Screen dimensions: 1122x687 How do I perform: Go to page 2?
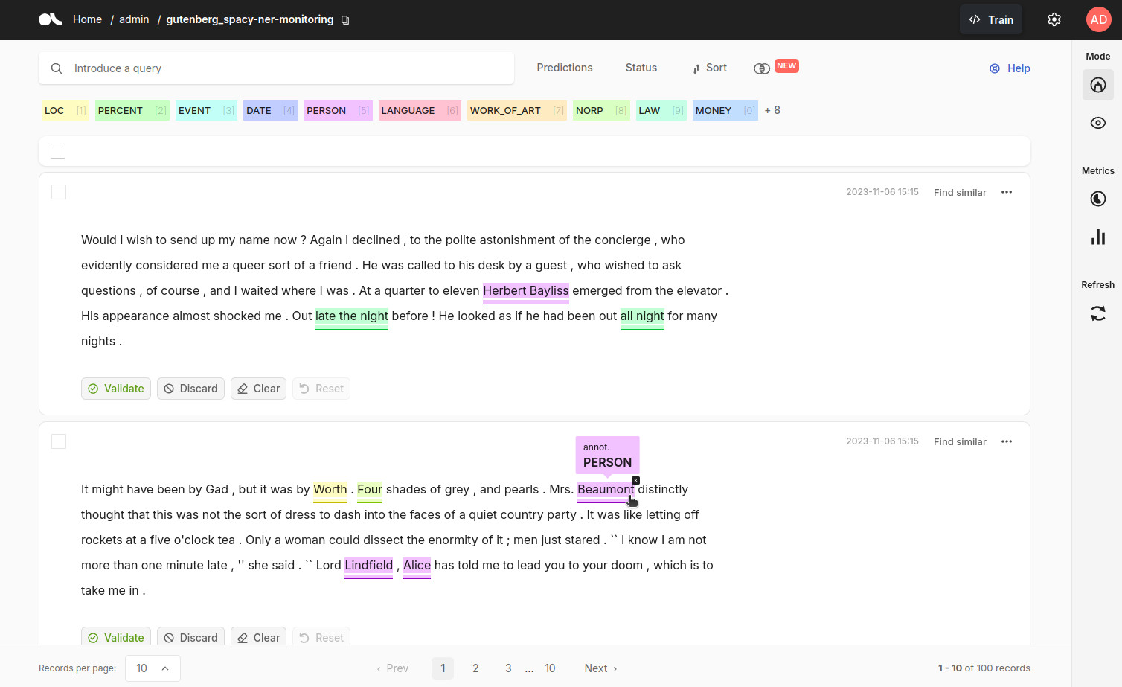[x=475, y=668]
